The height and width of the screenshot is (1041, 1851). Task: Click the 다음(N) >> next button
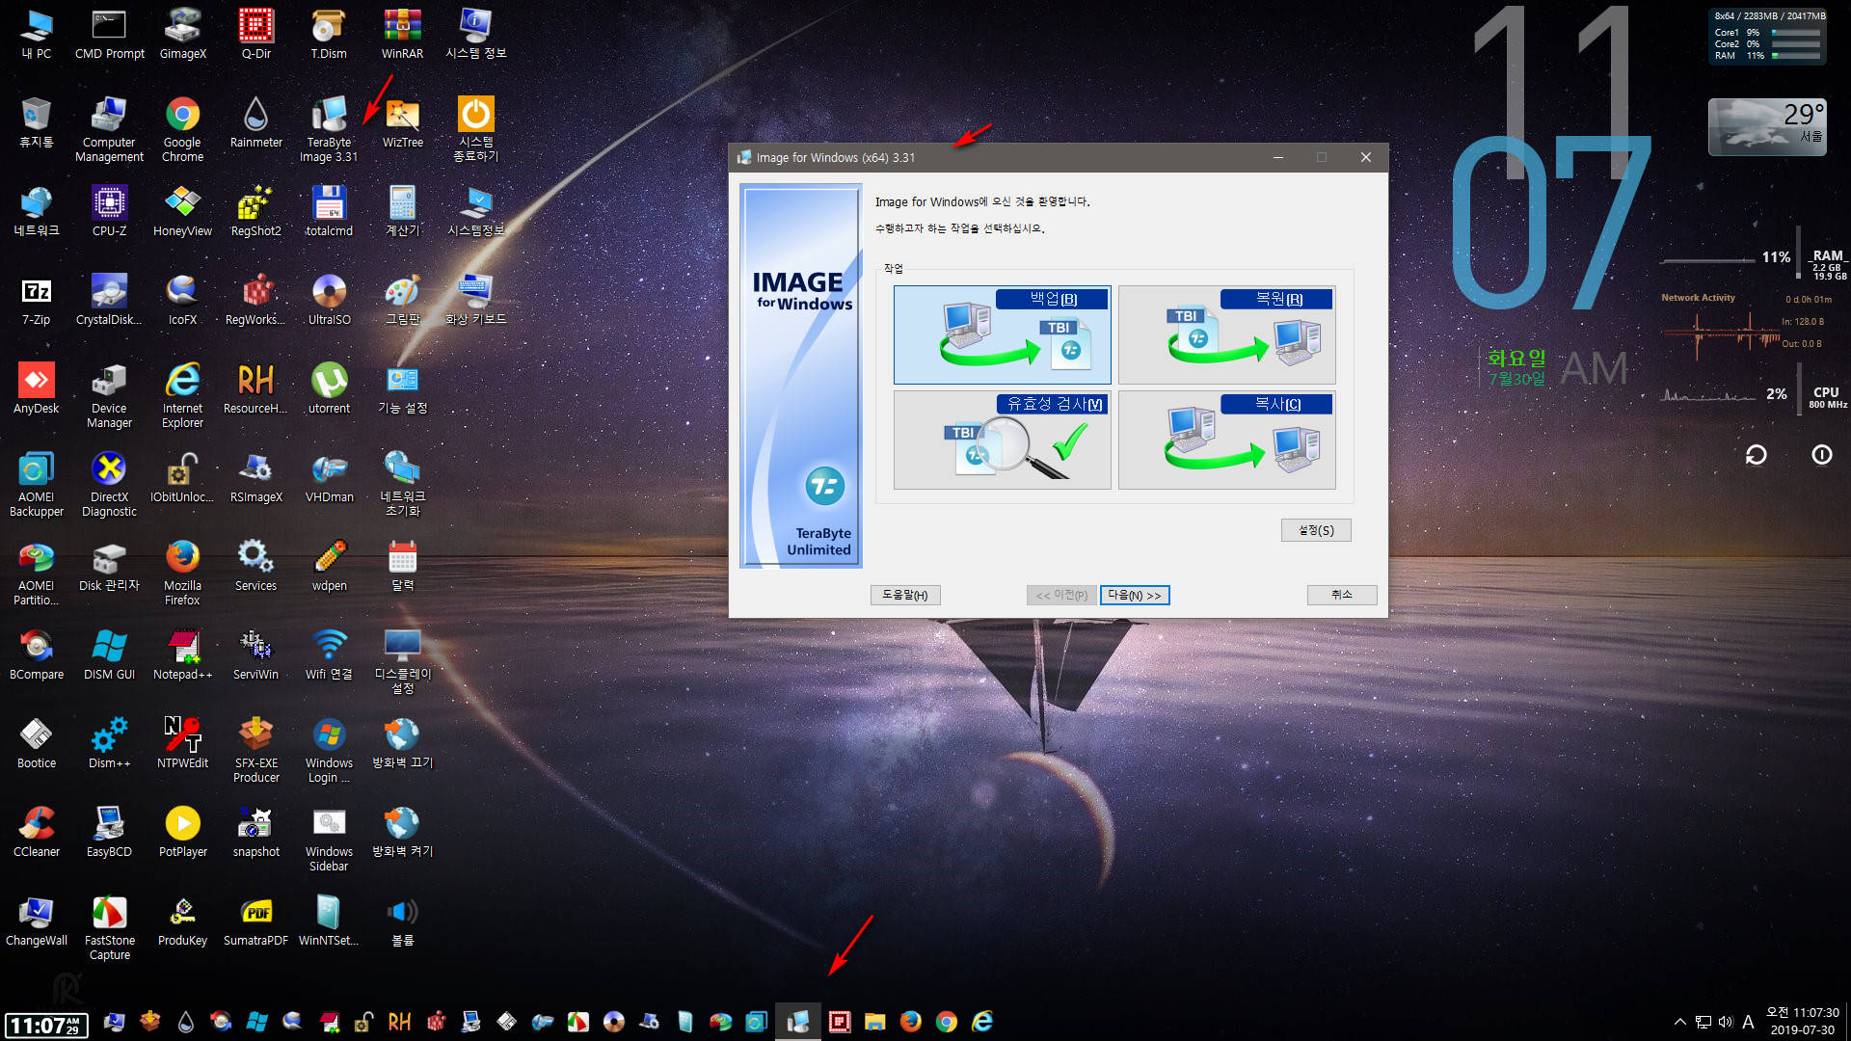coord(1135,595)
